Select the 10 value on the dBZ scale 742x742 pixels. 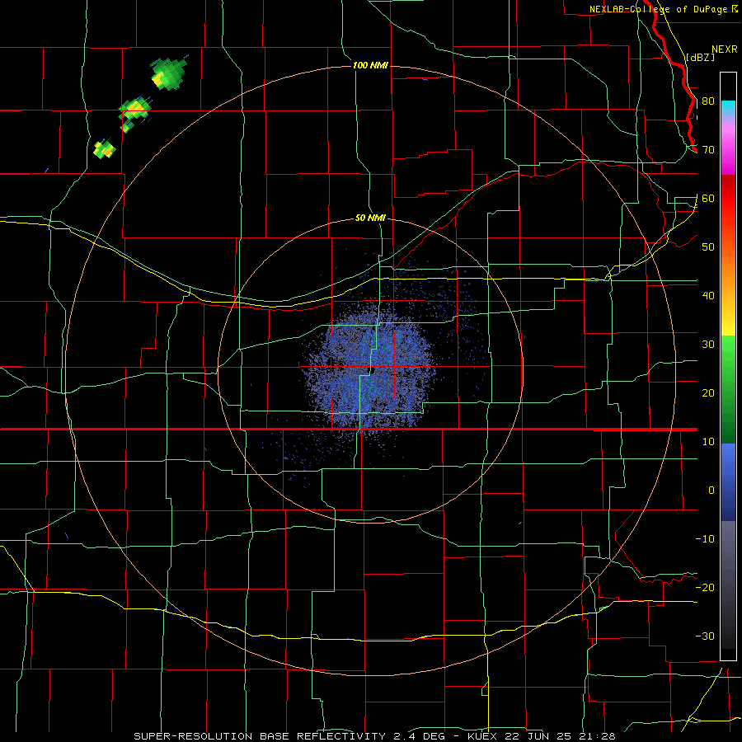[708, 442]
